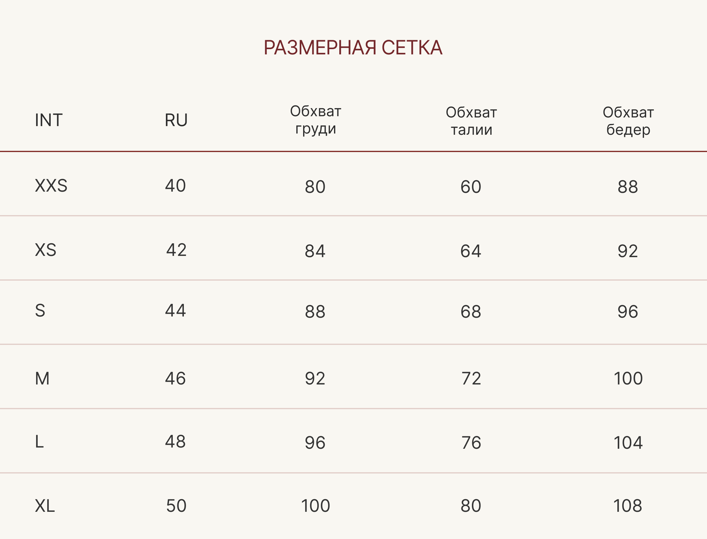Click the Обхват груди column header
The image size is (707, 539).
(x=316, y=120)
